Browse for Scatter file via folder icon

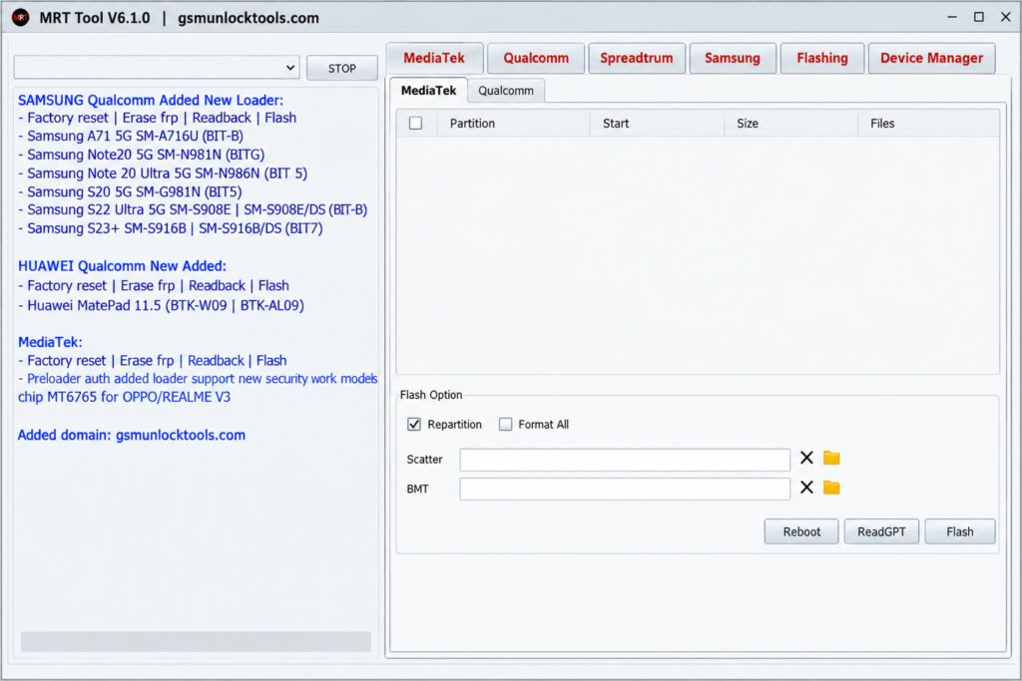[x=831, y=458]
